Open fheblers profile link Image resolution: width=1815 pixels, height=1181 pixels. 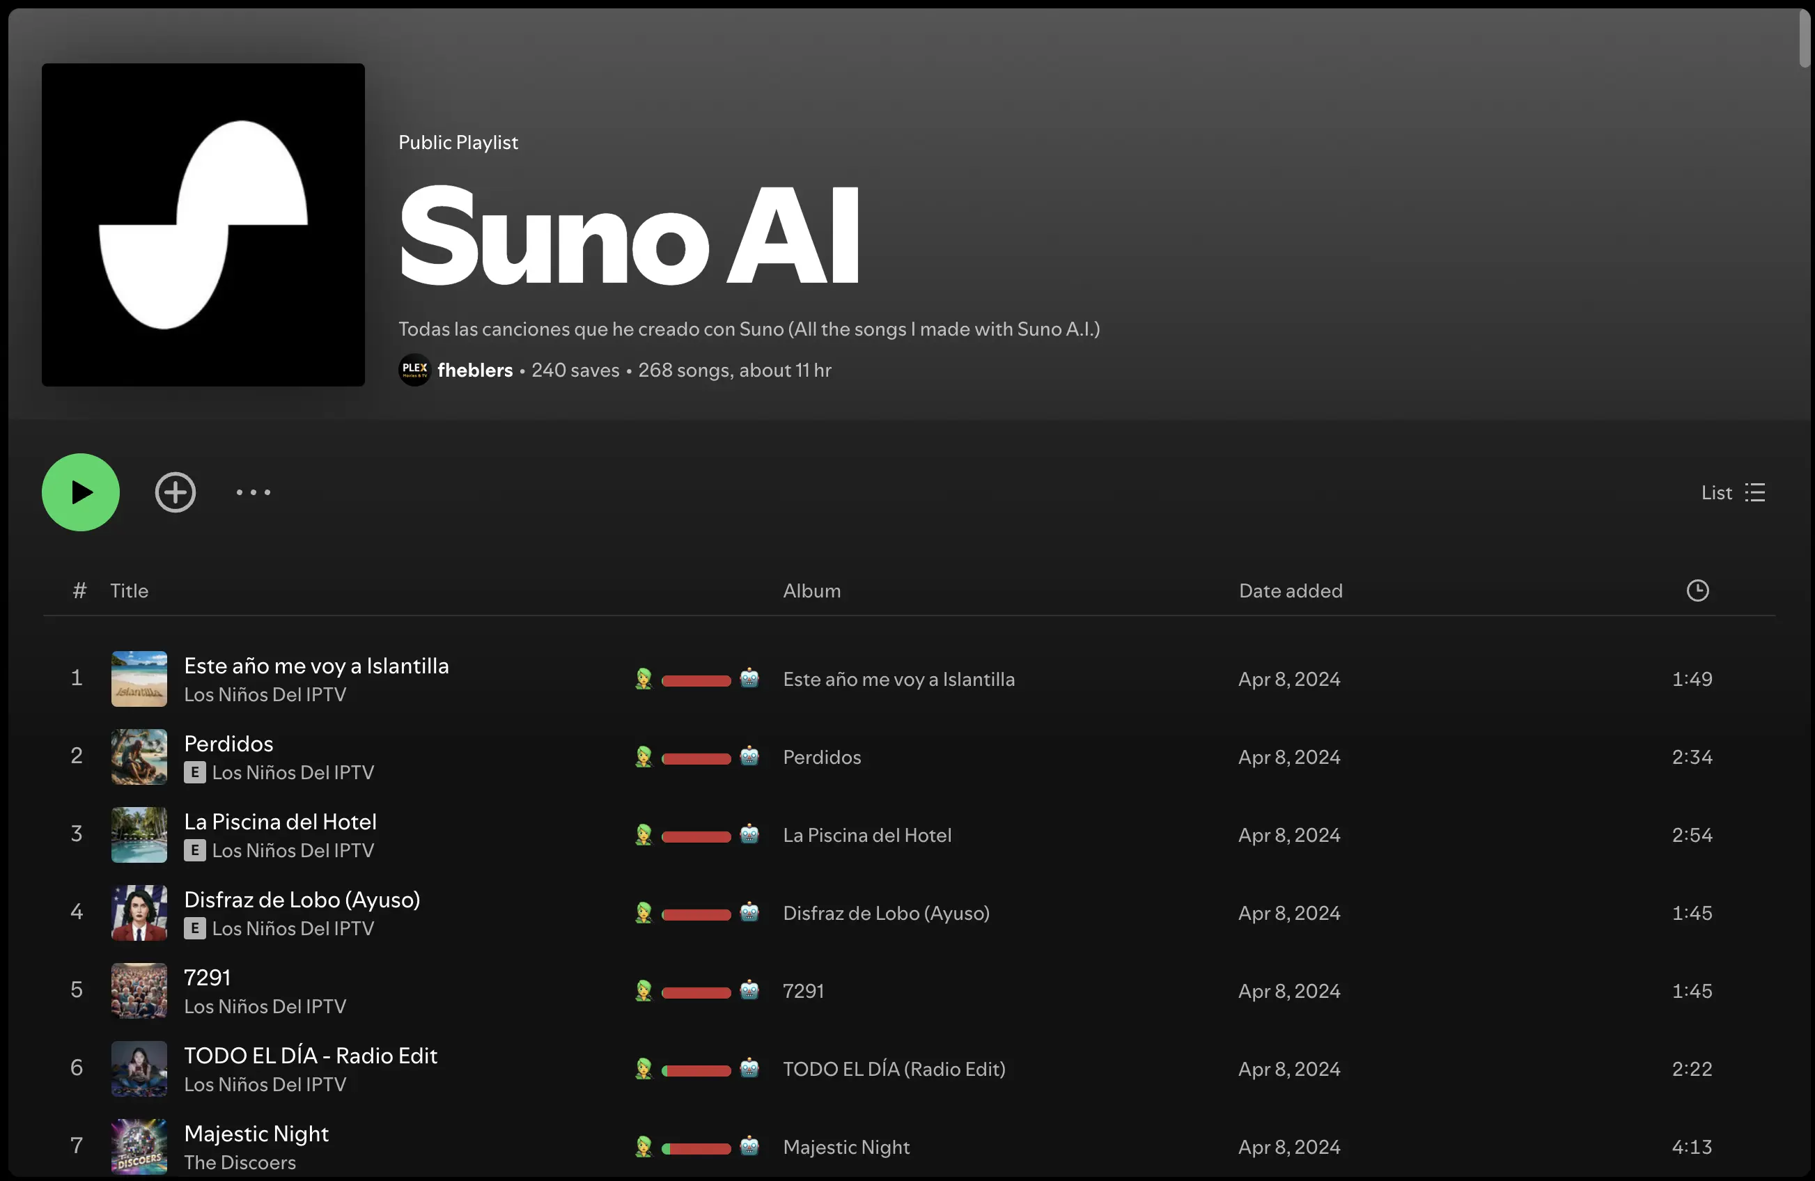474,370
